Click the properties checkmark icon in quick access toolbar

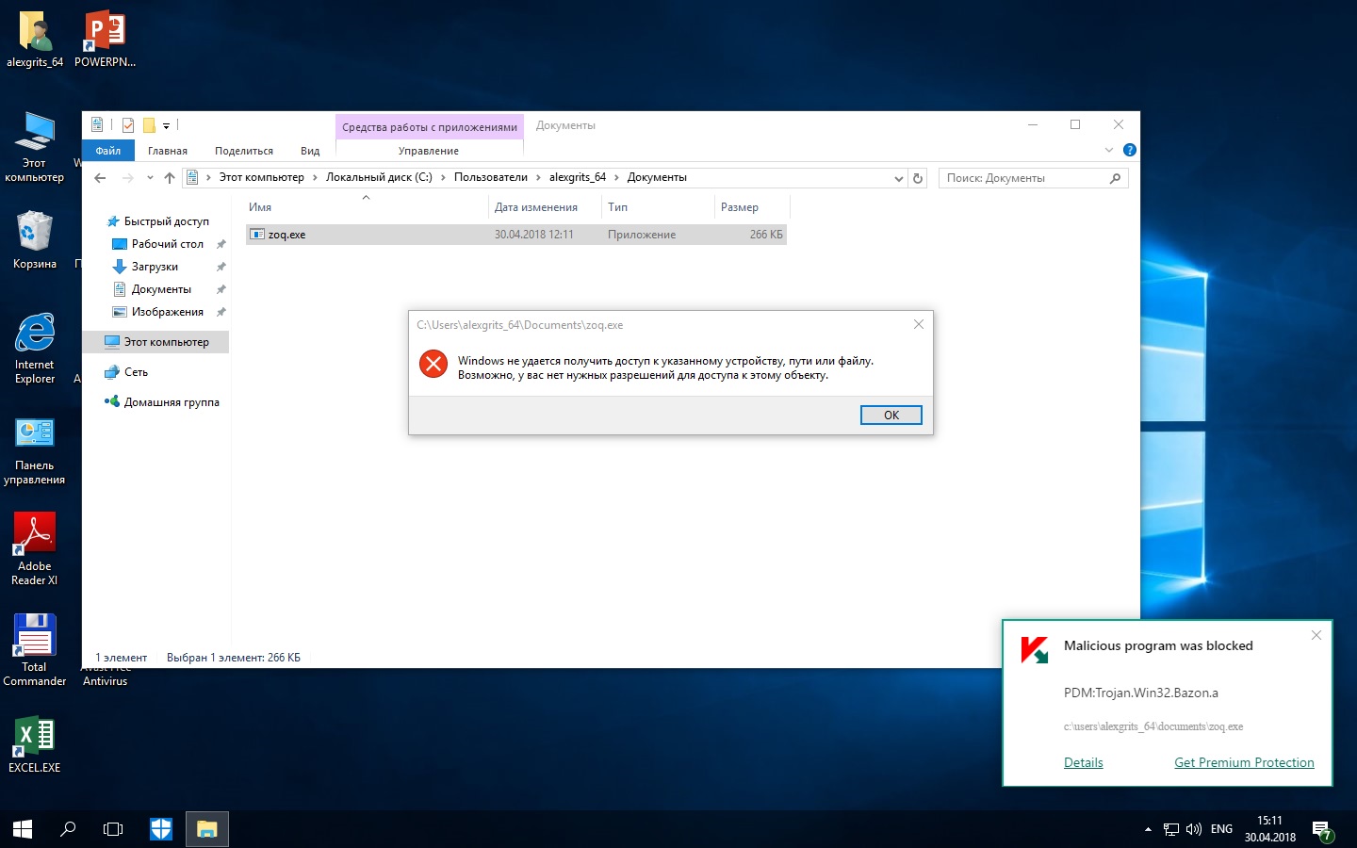click(128, 125)
